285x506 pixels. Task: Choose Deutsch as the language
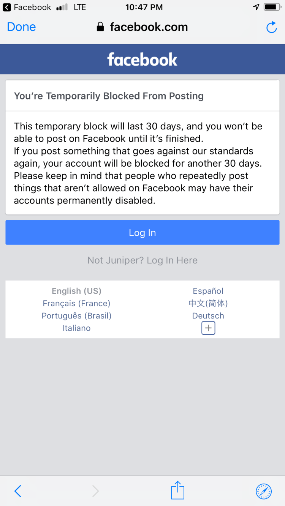[x=208, y=316]
